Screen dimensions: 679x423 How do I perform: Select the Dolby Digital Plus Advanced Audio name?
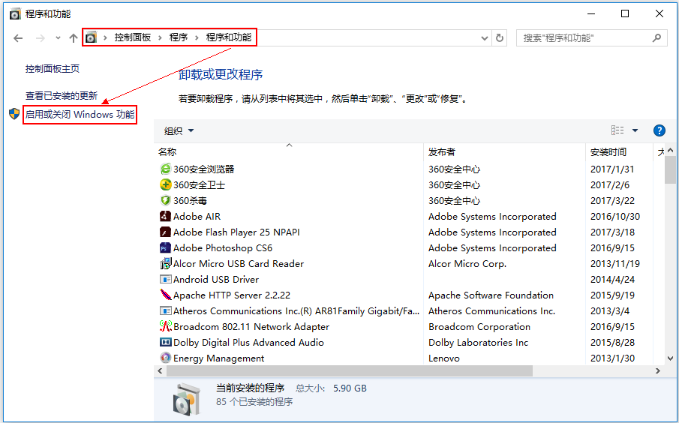(248, 343)
